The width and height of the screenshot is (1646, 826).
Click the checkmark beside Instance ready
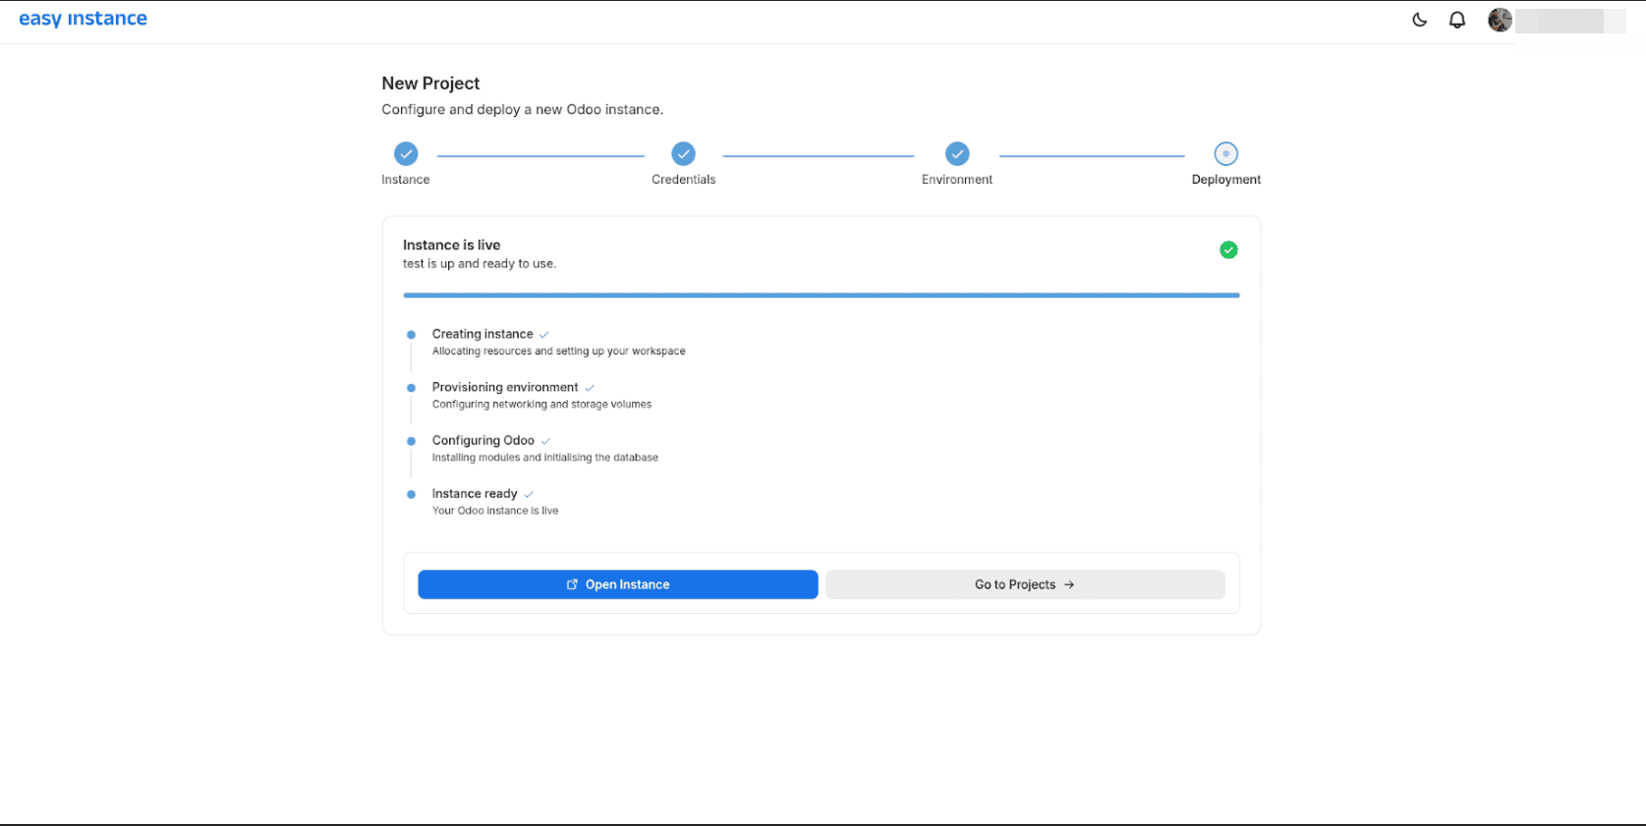pyautogui.click(x=529, y=494)
